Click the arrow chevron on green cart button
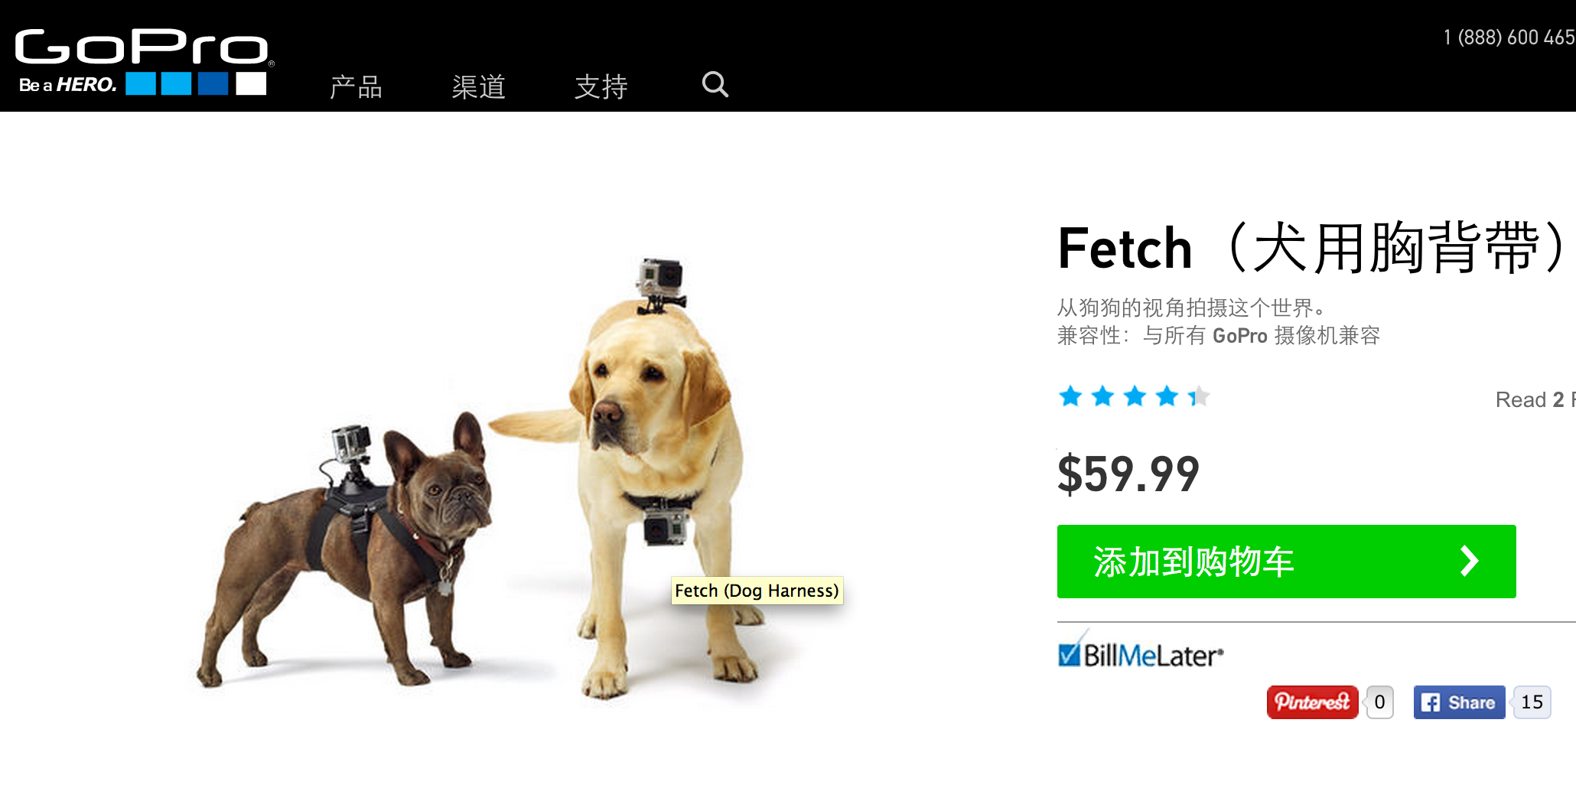 click(1469, 561)
